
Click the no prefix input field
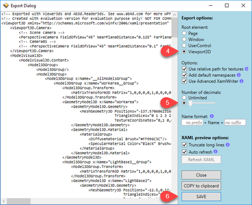click(x=193, y=122)
